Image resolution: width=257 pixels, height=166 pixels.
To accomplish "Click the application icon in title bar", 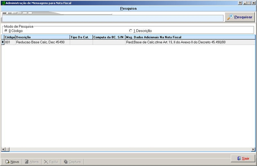I will (3, 3).
